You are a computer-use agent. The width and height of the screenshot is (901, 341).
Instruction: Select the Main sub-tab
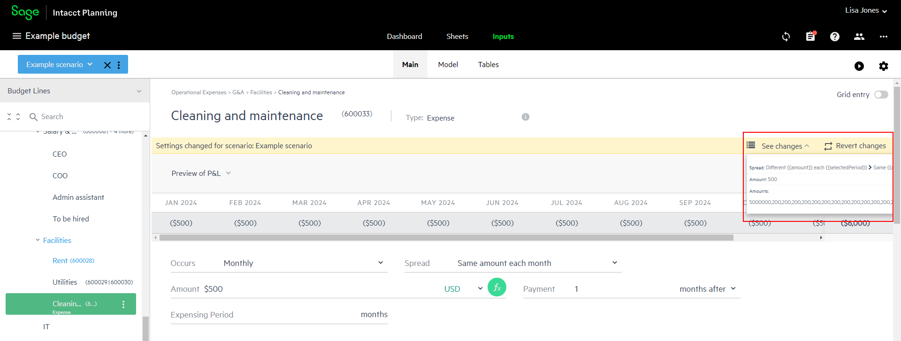(410, 65)
